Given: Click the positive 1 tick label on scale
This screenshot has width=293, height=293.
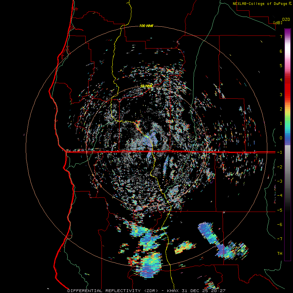Looking at the screenshot, I should pos(281,123).
